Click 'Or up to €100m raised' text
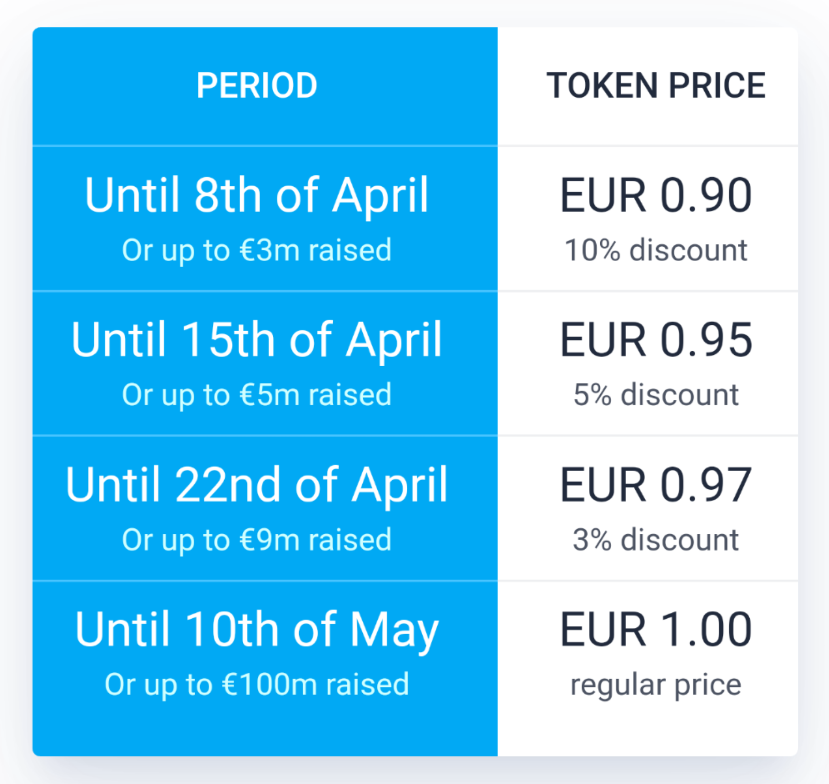The width and height of the screenshot is (829, 784). point(256,684)
